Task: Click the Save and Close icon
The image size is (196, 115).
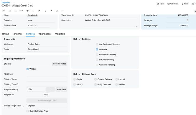Action: click(x=10, y=11)
